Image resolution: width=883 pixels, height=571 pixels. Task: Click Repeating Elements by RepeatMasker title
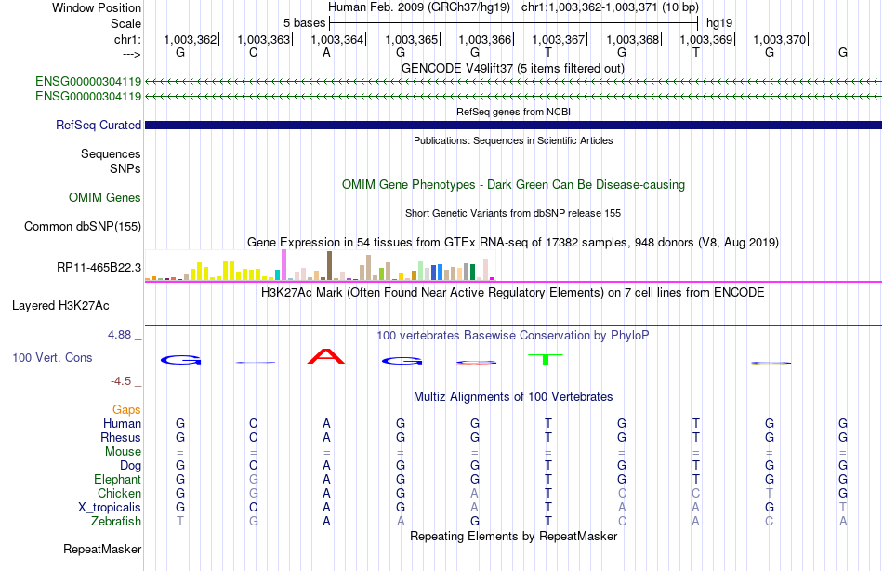click(514, 536)
